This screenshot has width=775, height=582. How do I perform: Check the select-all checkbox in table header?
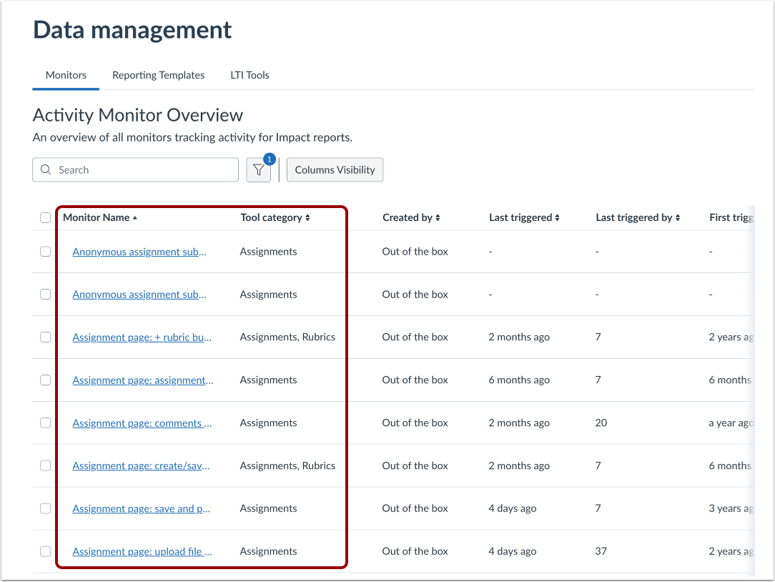pyautogui.click(x=45, y=217)
